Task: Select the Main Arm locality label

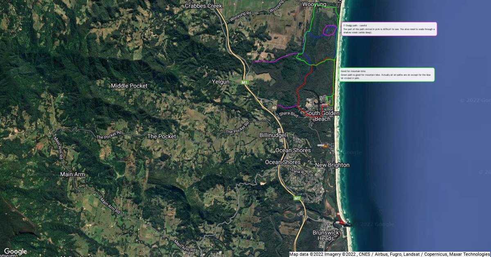Action: [x=72, y=174]
